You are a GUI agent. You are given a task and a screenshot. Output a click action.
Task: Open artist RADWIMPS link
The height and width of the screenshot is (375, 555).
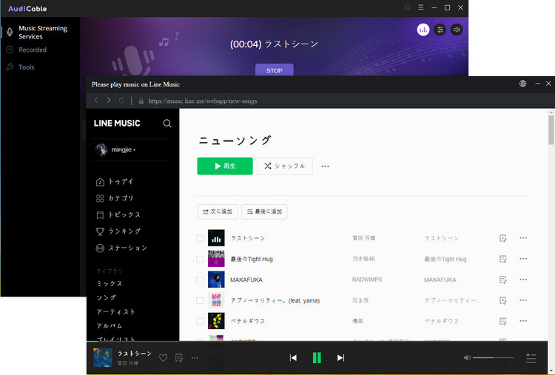pyautogui.click(x=367, y=280)
